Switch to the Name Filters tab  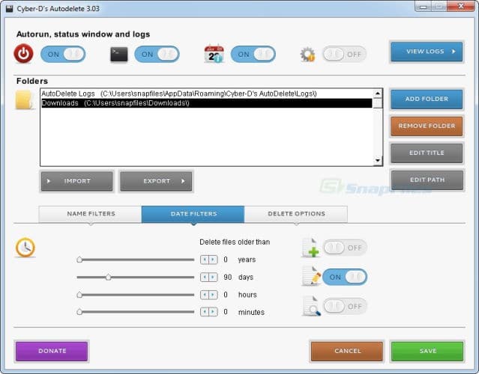tap(91, 214)
